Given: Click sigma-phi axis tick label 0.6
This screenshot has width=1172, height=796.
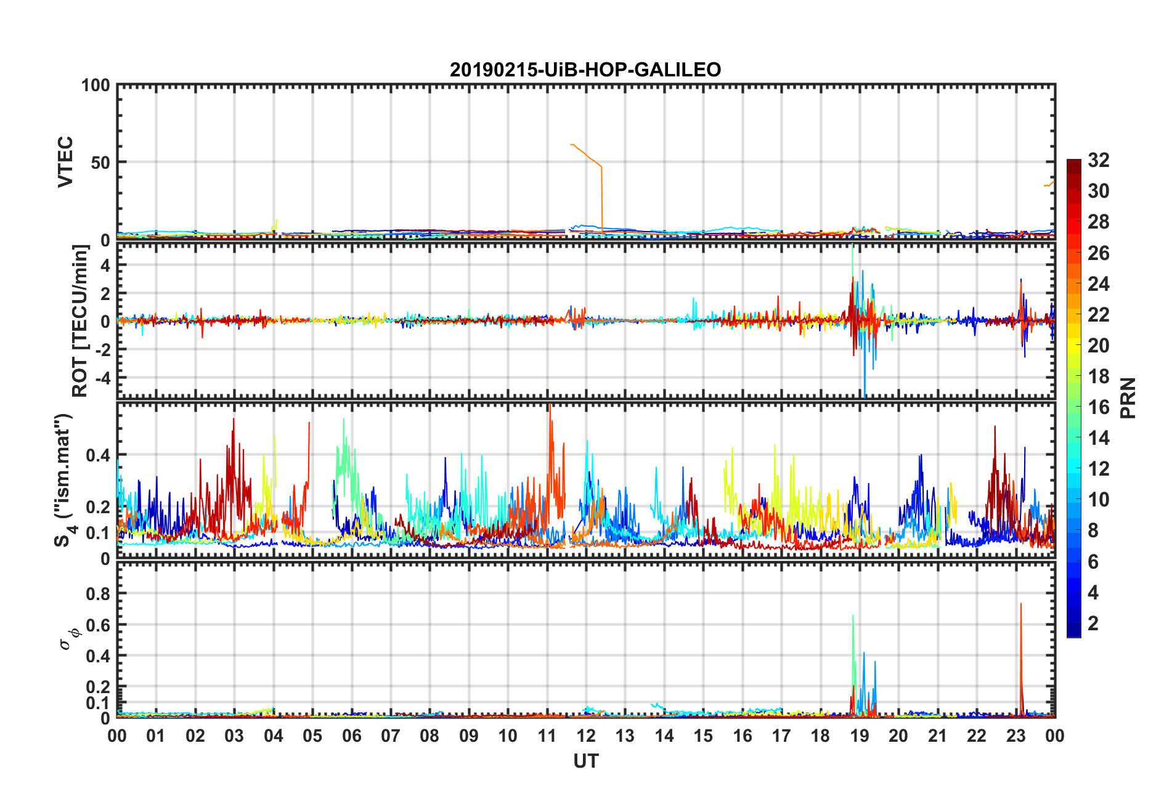Looking at the screenshot, I should 98,625.
